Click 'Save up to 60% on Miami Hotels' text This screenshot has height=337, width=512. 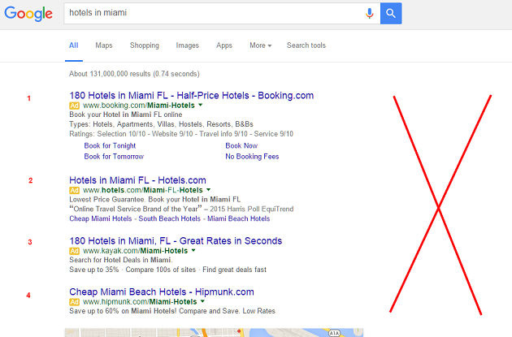[172, 311]
